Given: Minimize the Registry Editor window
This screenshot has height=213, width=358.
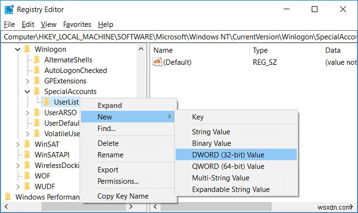Looking at the screenshot, I should (286, 9).
